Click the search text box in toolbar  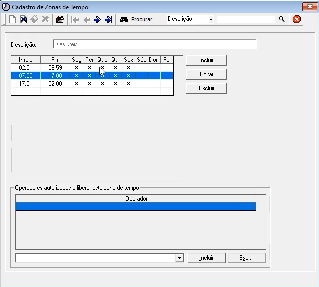pyautogui.click(x=245, y=19)
